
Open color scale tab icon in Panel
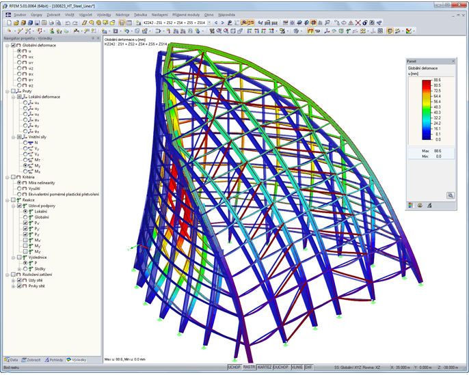click(411, 206)
